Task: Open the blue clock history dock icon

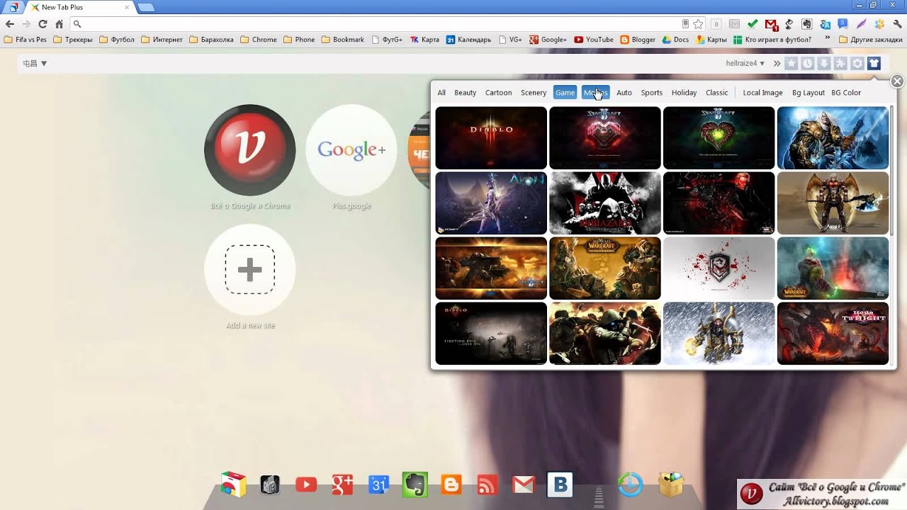Action: pyautogui.click(x=630, y=484)
